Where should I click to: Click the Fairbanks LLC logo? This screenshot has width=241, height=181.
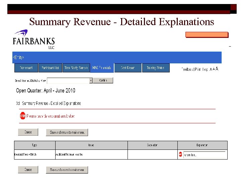34,39
